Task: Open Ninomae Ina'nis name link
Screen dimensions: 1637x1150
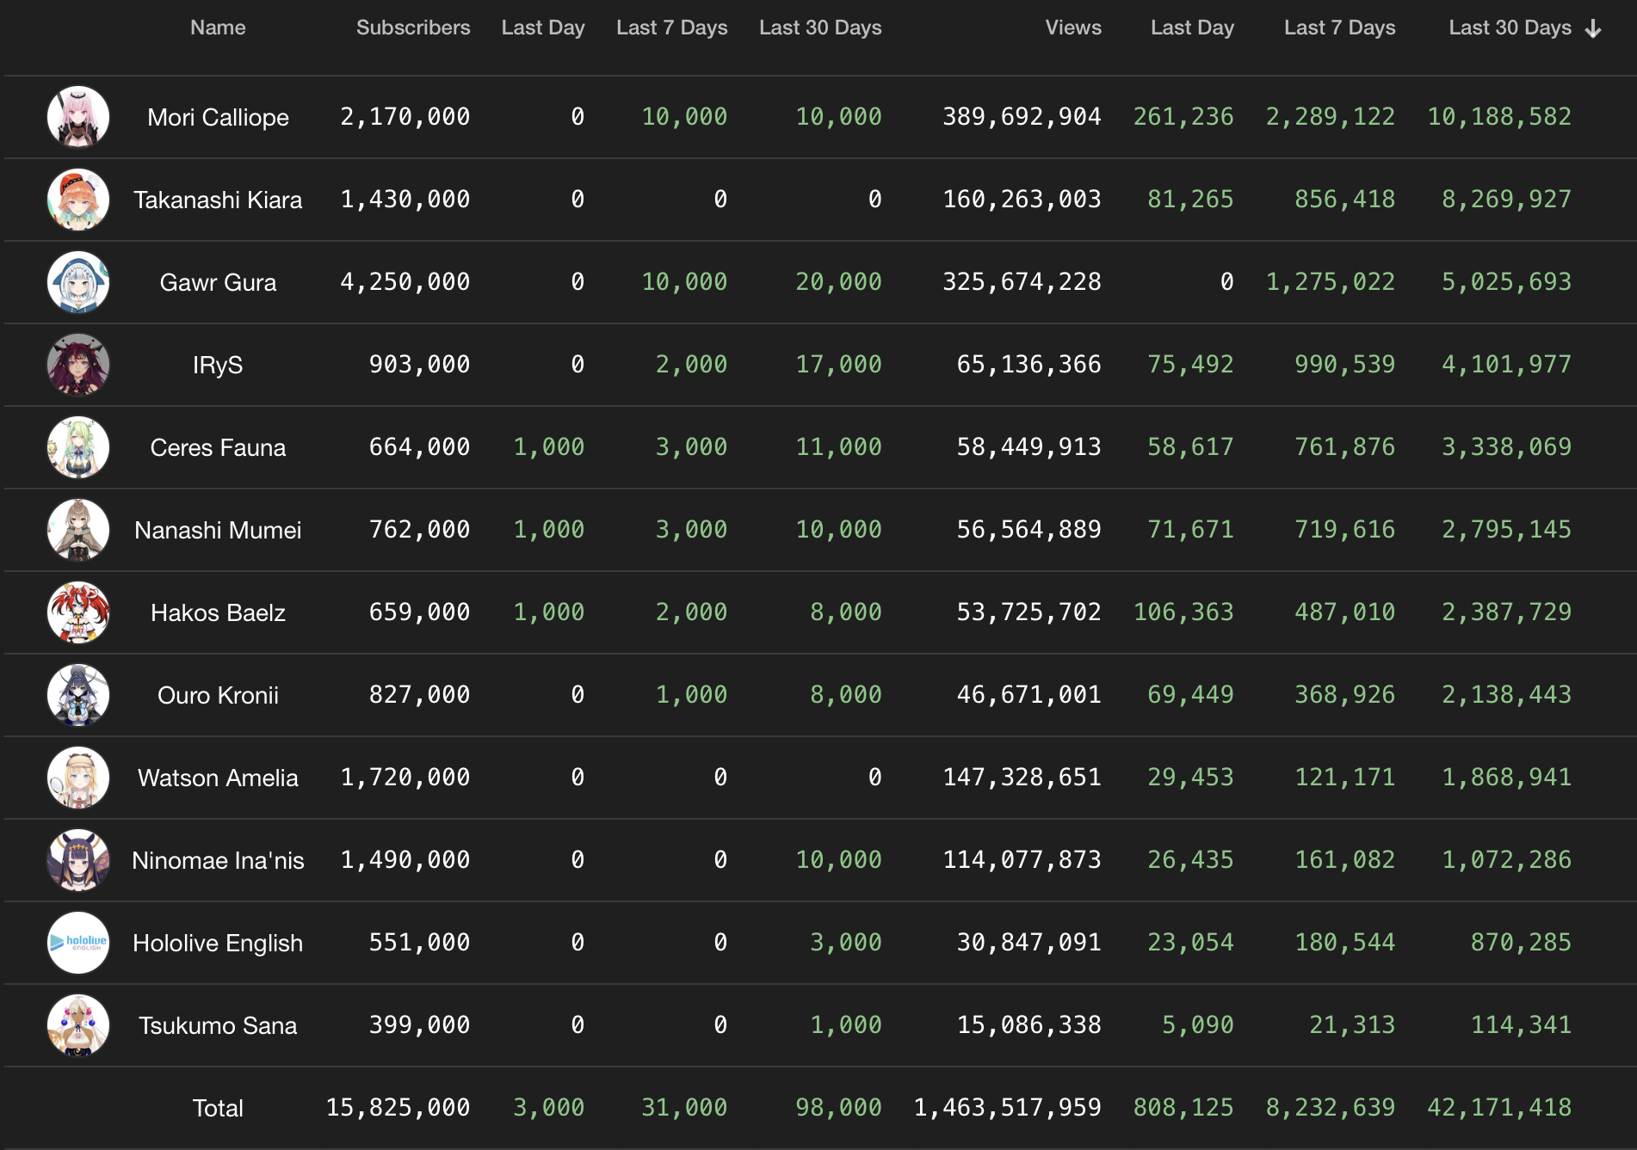Action: coord(218,860)
